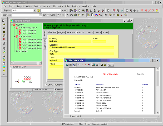Screen dimensions: 163x126
Task: Click Close button in Bill of Materials toolbar
Action: 111,65
